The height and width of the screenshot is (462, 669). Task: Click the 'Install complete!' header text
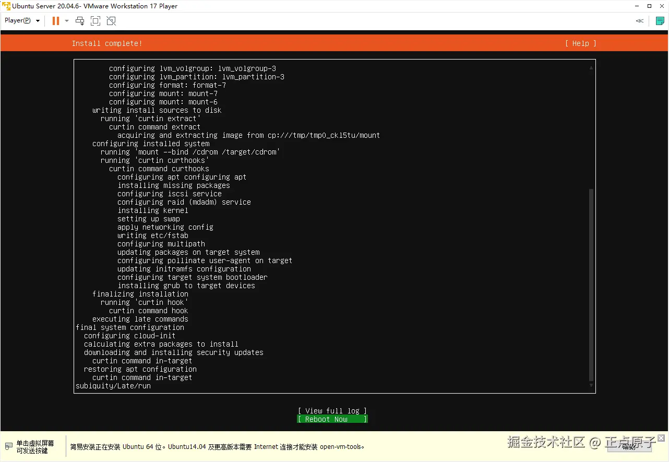tap(107, 43)
